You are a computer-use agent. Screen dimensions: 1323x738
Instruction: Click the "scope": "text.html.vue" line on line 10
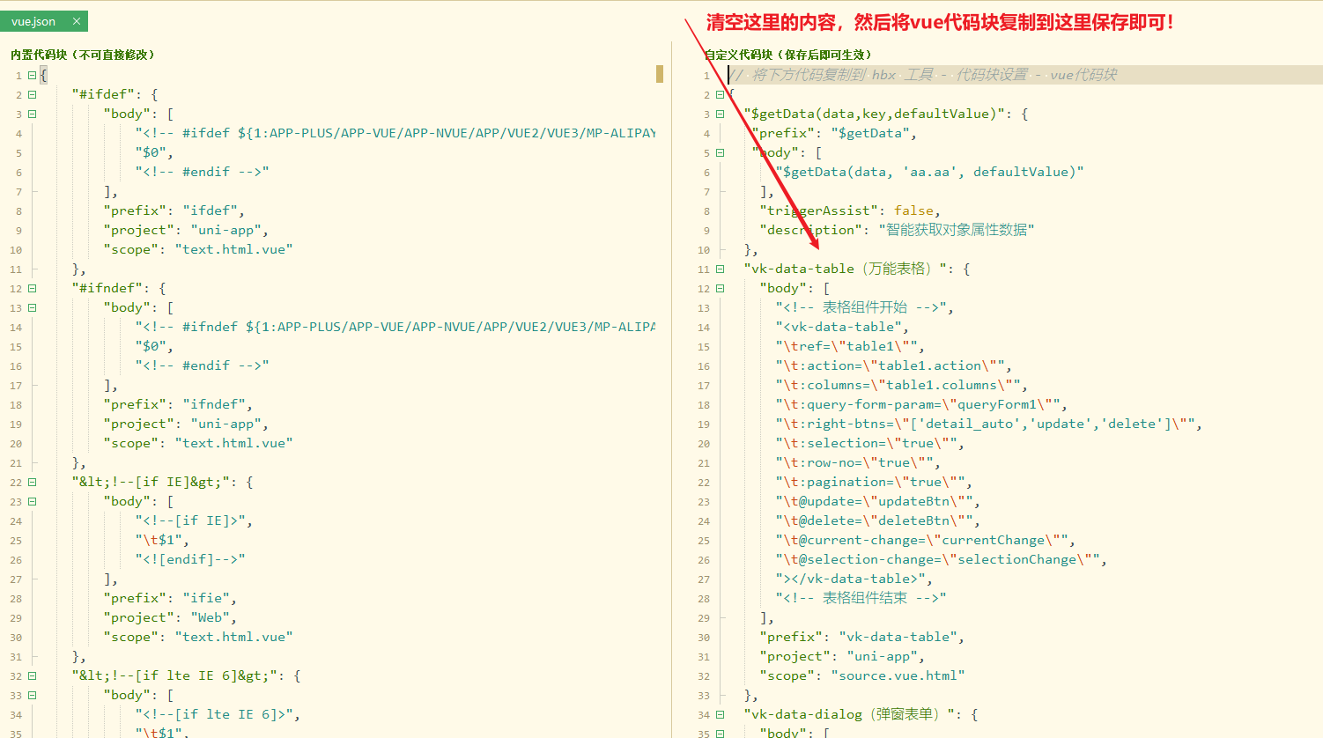point(197,249)
